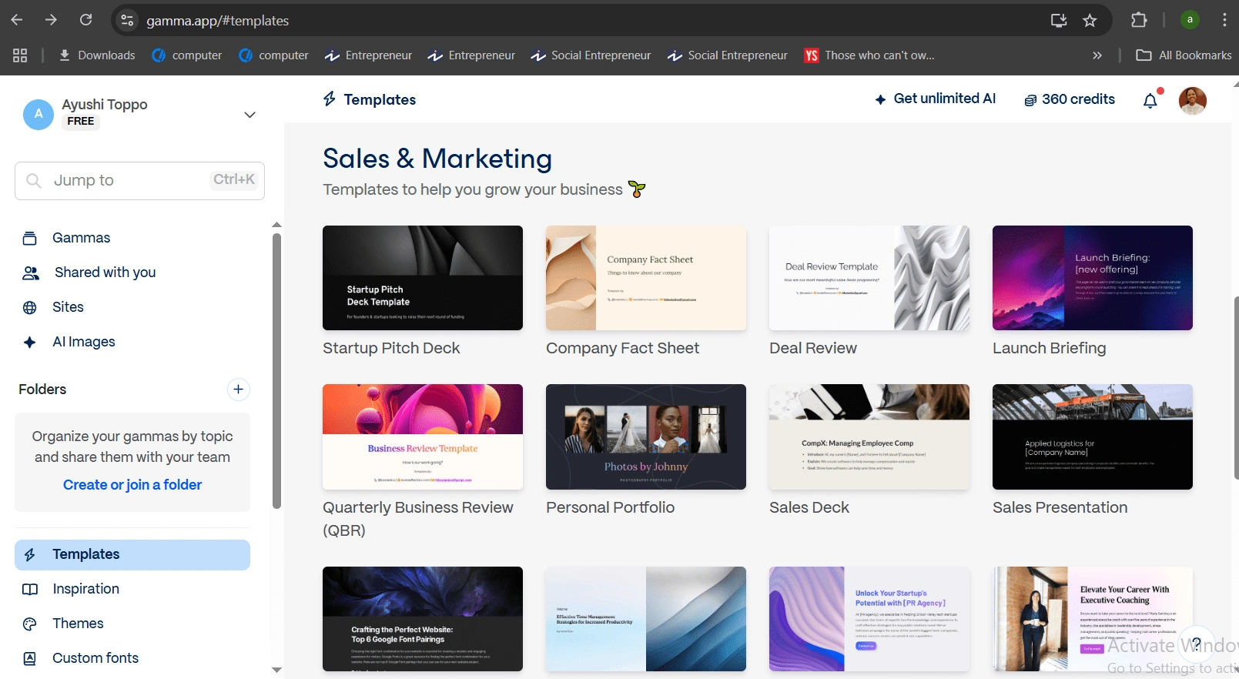Open the notifications bell

point(1150,100)
